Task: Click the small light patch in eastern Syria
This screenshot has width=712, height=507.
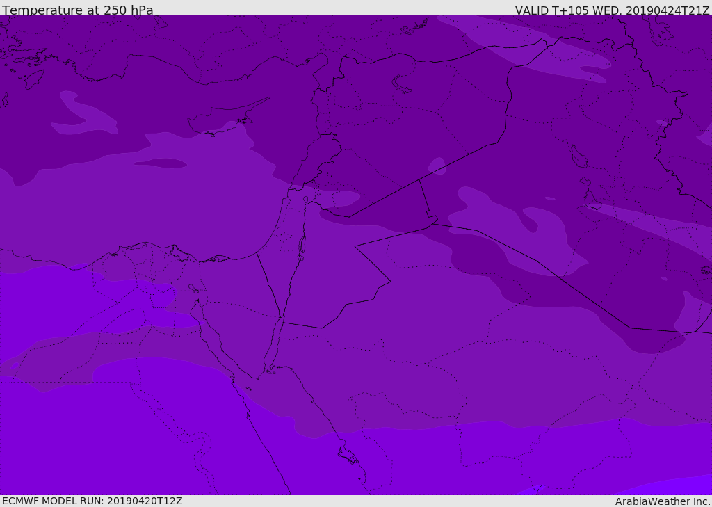Action: (437, 166)
